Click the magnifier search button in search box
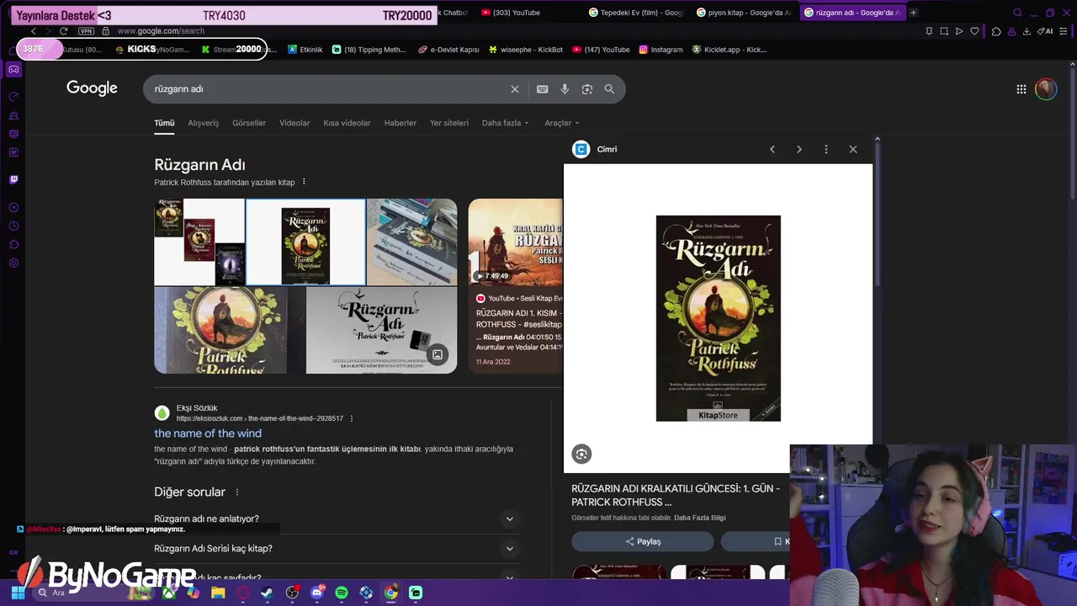This screenshot has height=606, width=1077. tap(609, 89)
